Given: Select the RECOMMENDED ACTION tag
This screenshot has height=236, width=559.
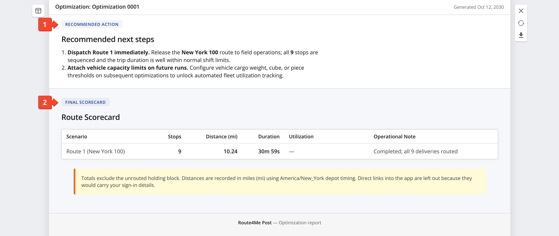Looking at the screenshot, I should (x=92, y=24).
